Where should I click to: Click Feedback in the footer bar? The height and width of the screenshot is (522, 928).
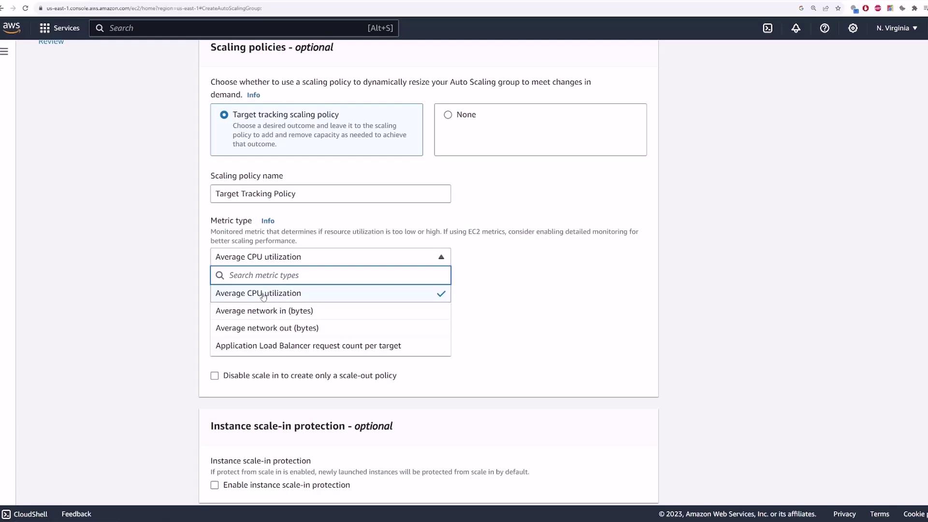coord(76,514)
